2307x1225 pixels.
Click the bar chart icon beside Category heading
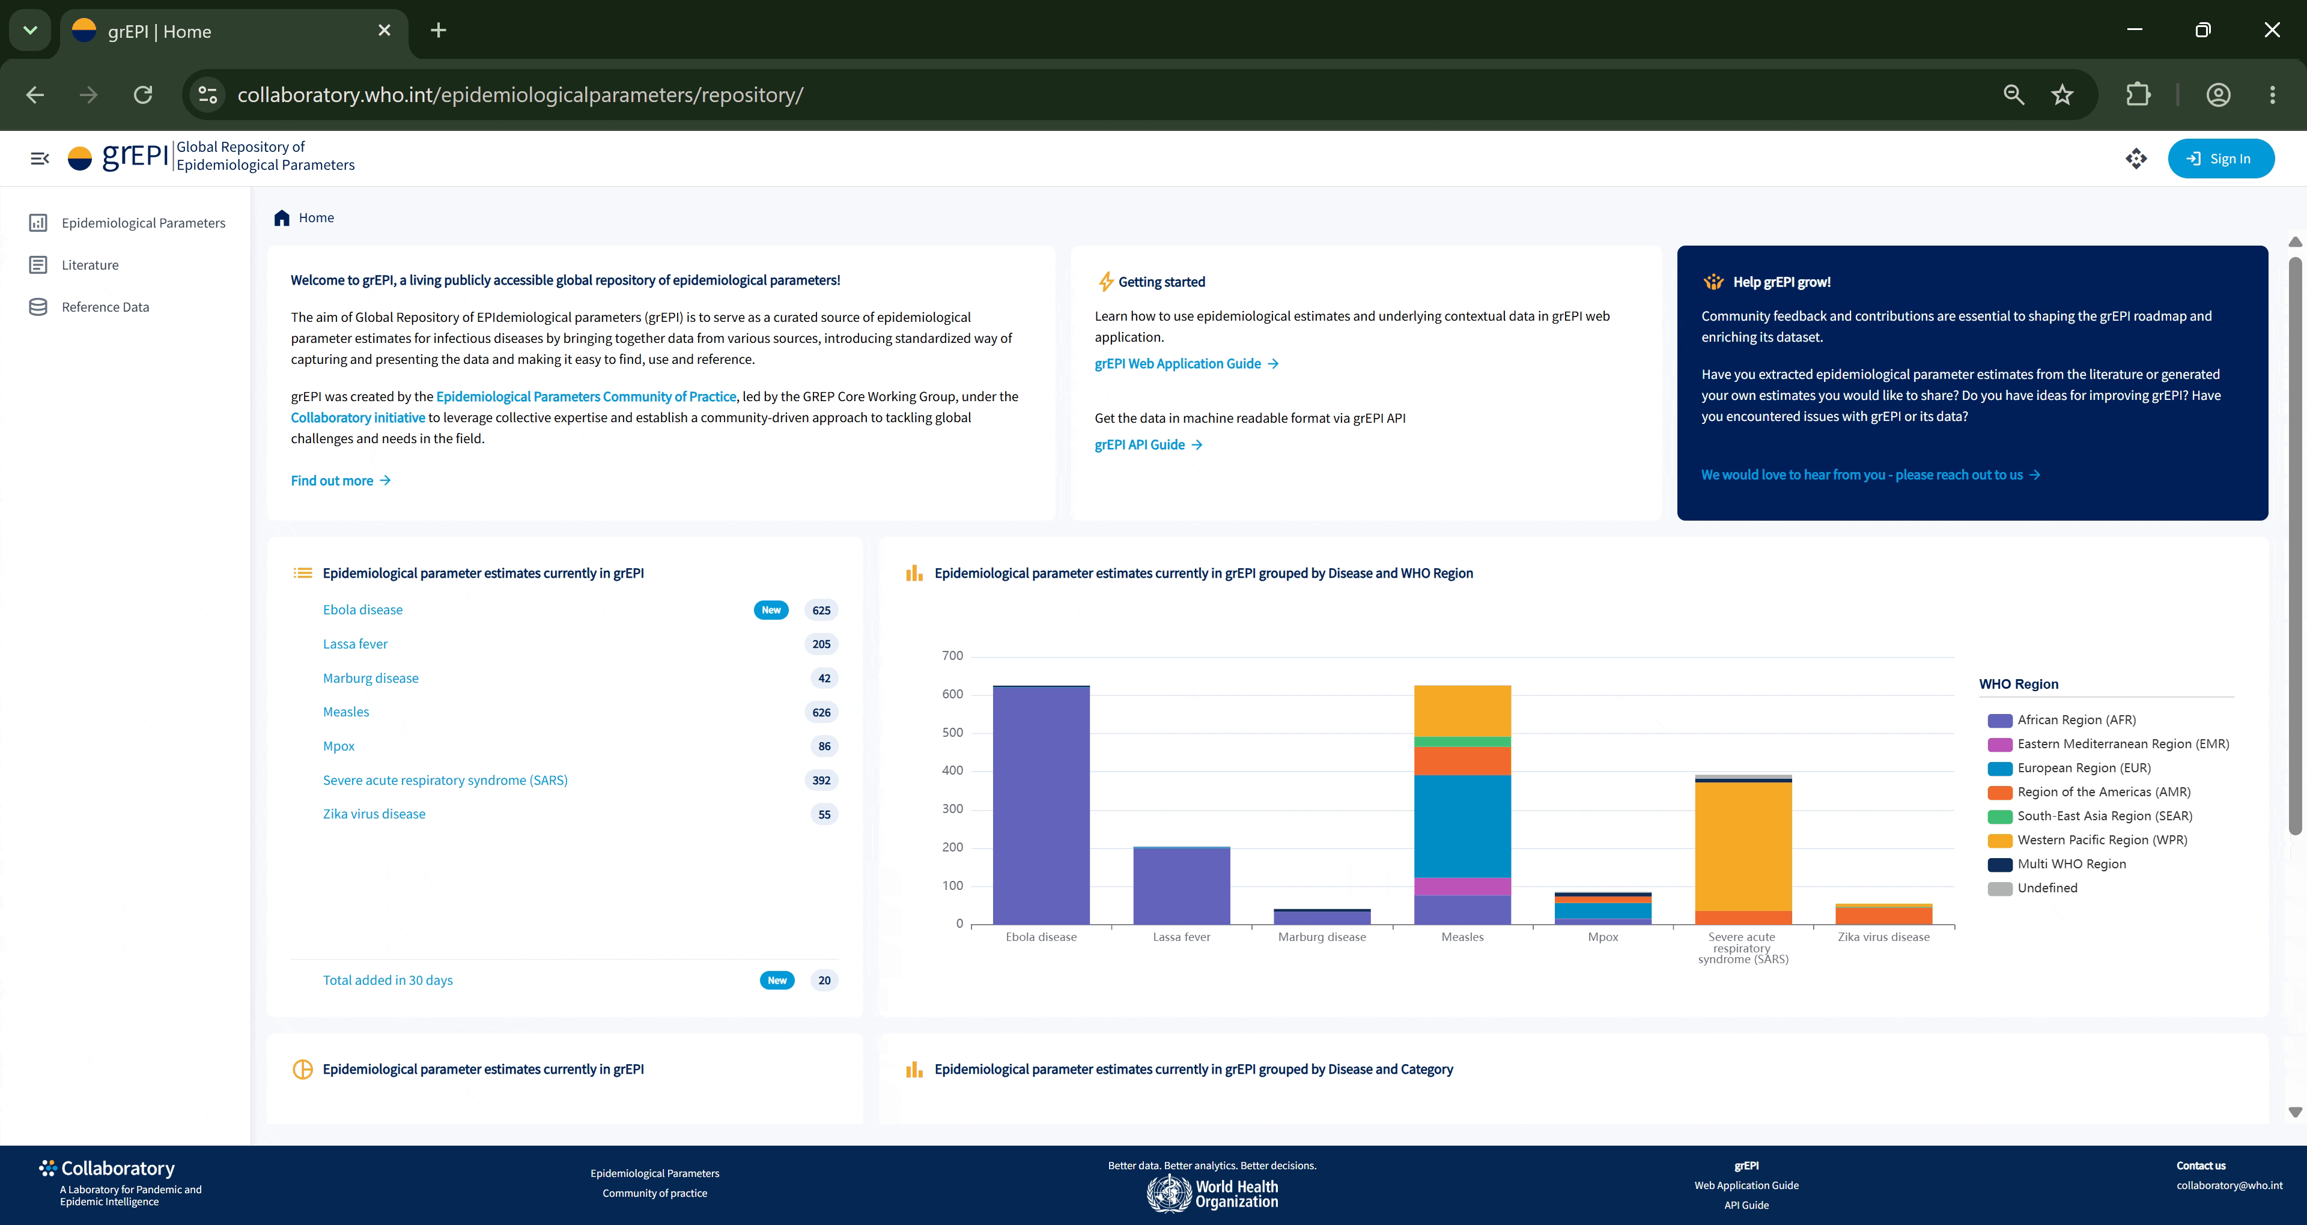[x=913, y=1069]
